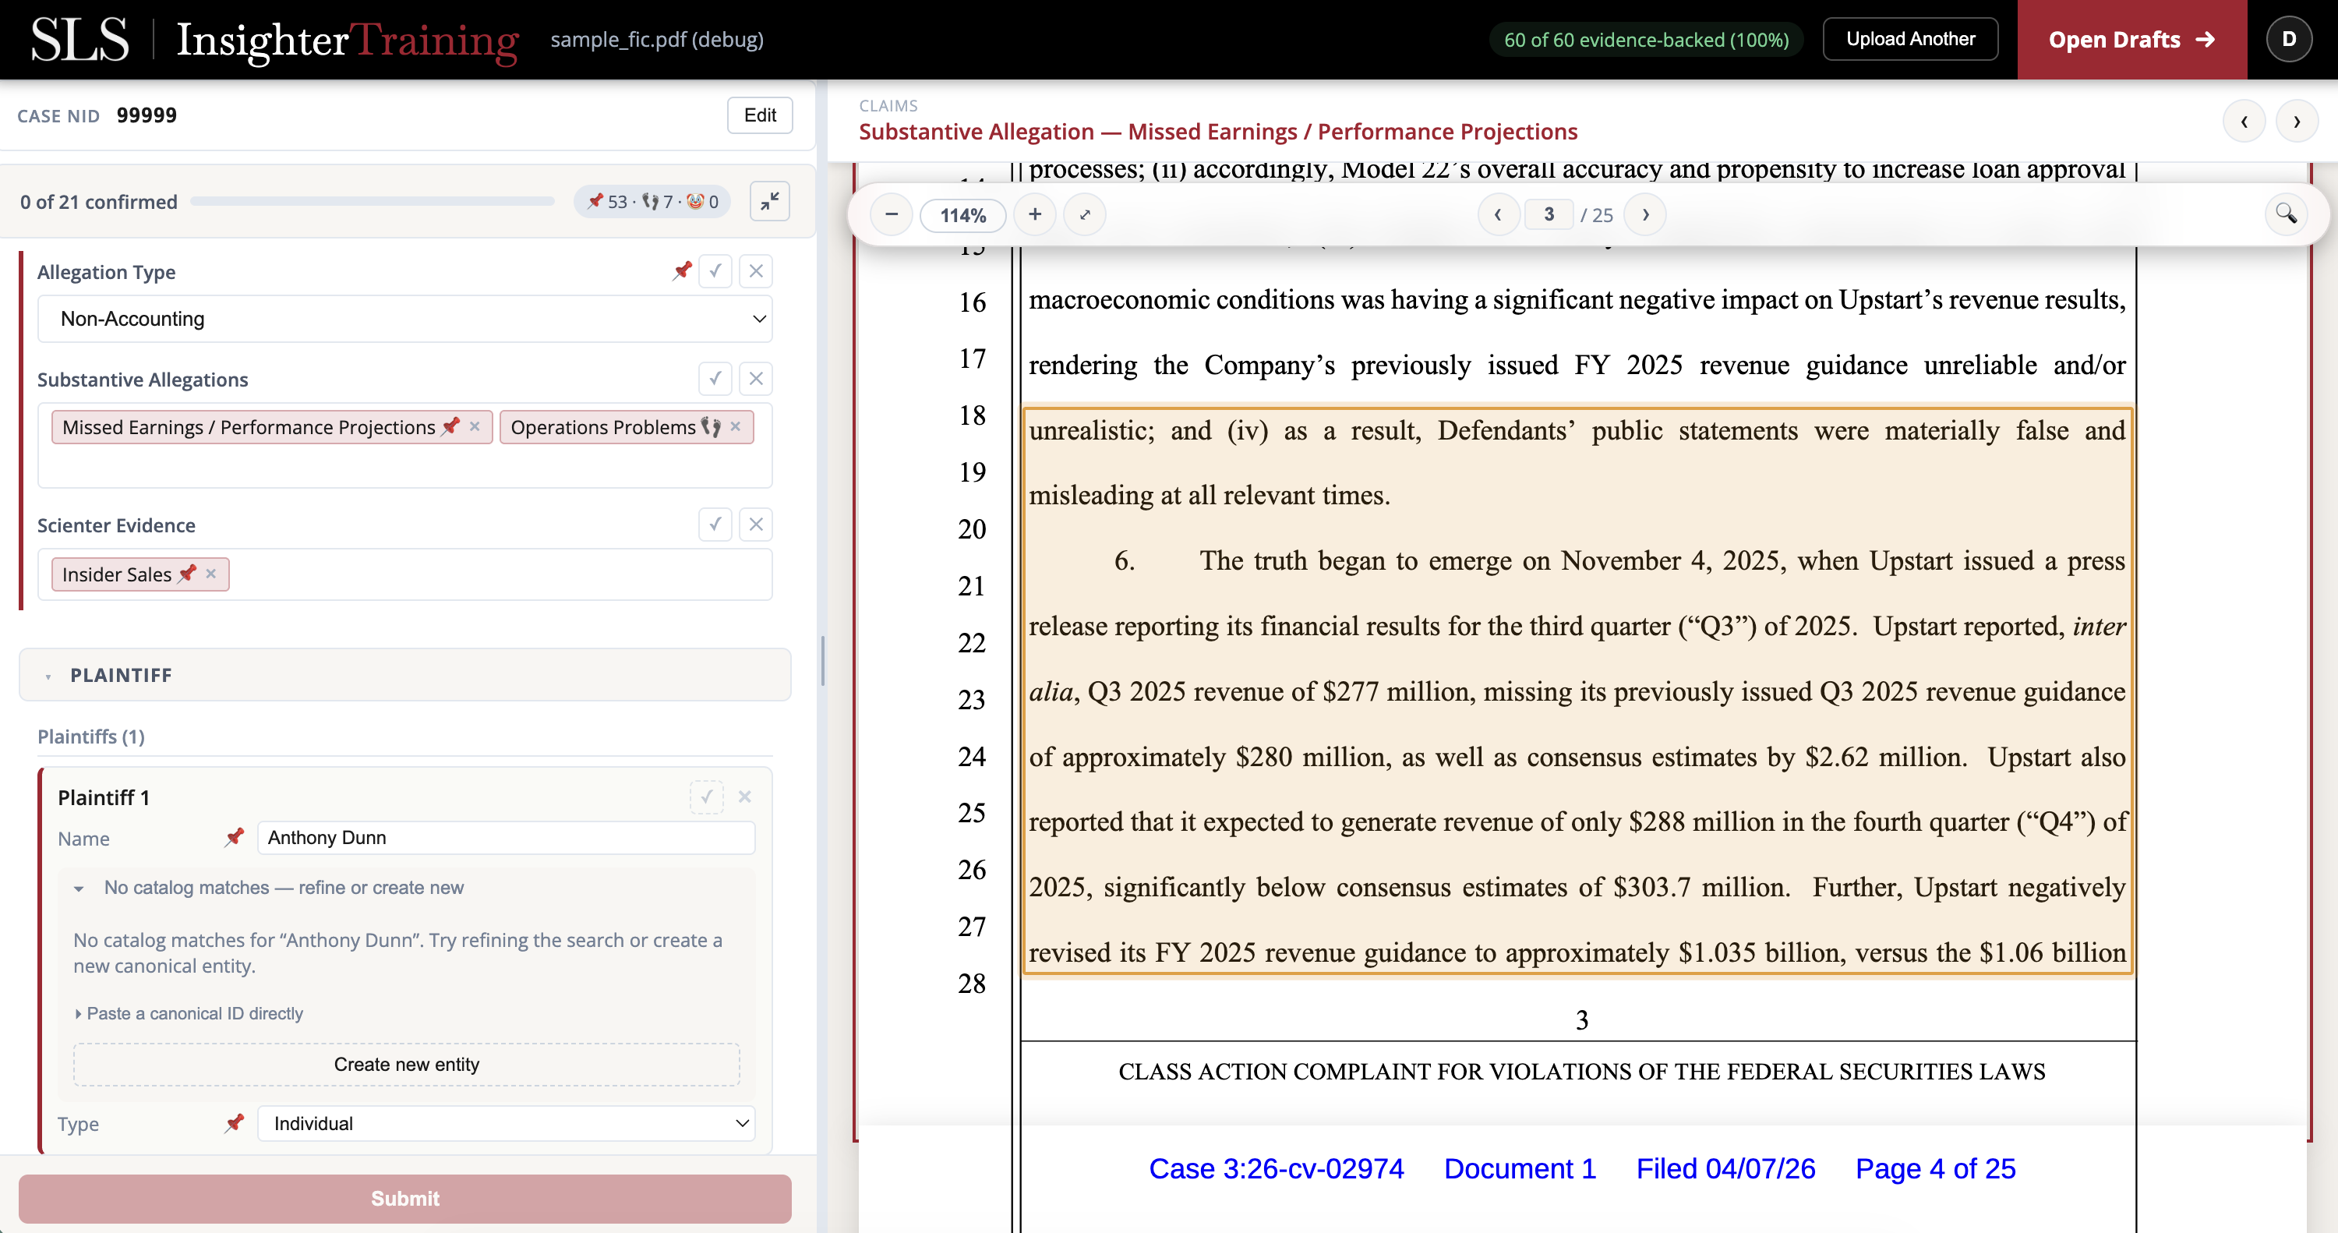Click the zoom out minus button in PDF toolbar
This screenshot has height=1233, width=2338.
pos(892,215)
